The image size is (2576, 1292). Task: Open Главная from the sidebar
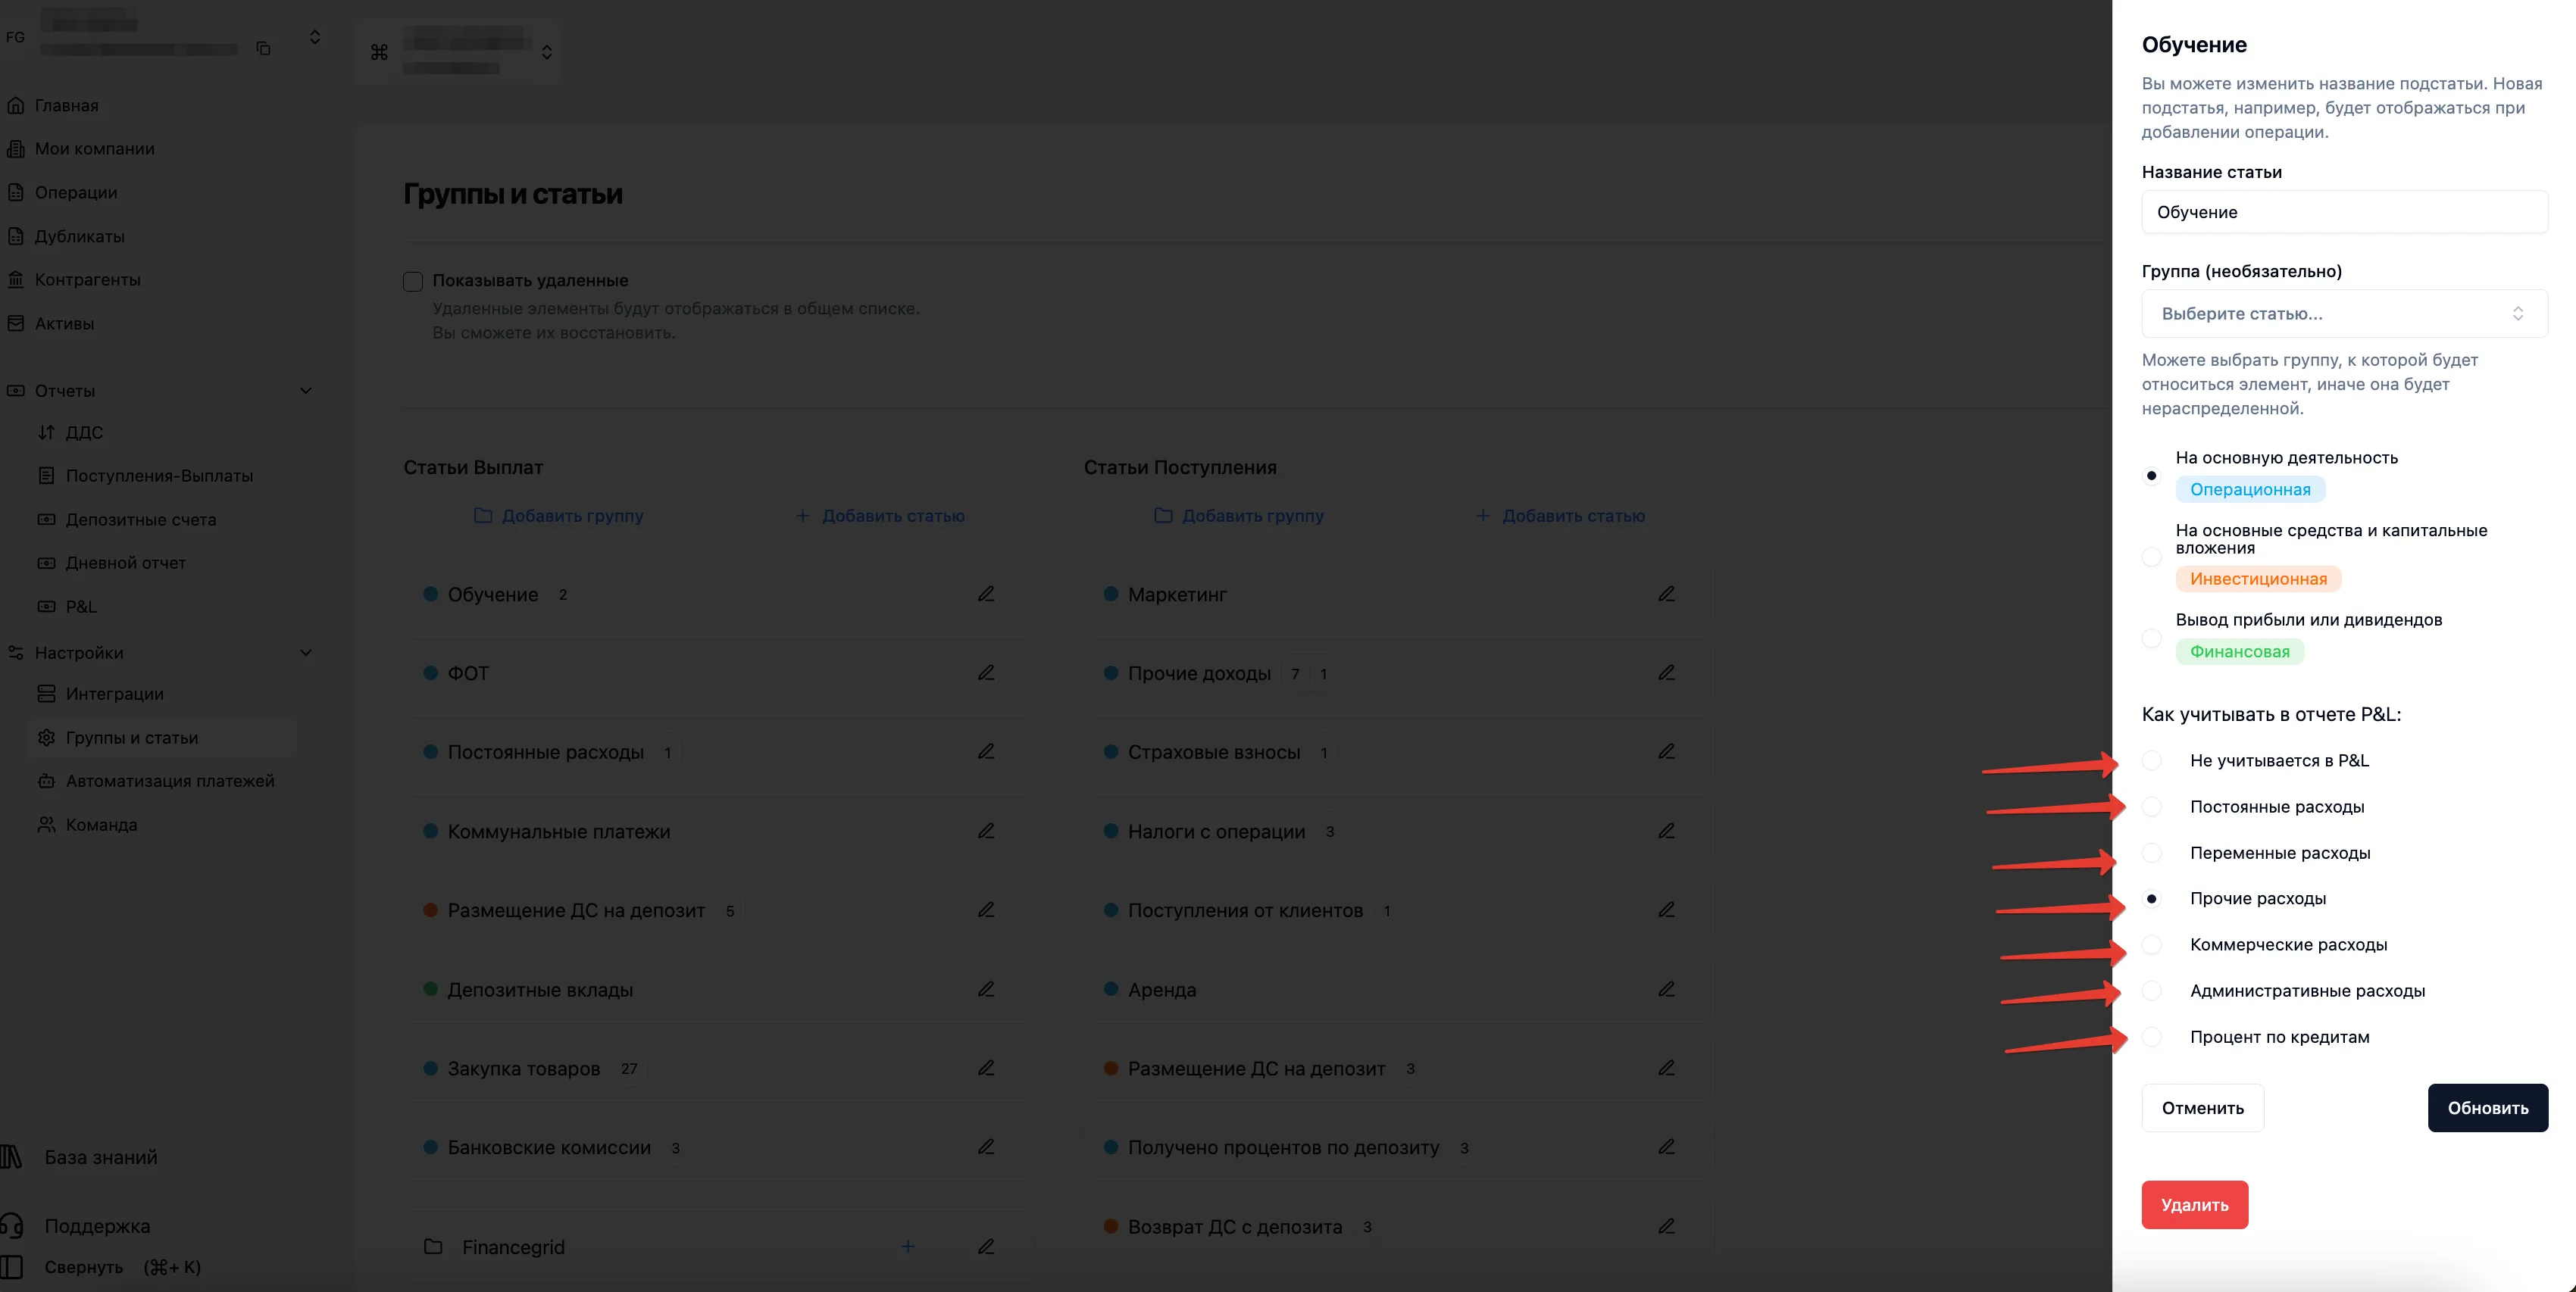coord(67,105)
